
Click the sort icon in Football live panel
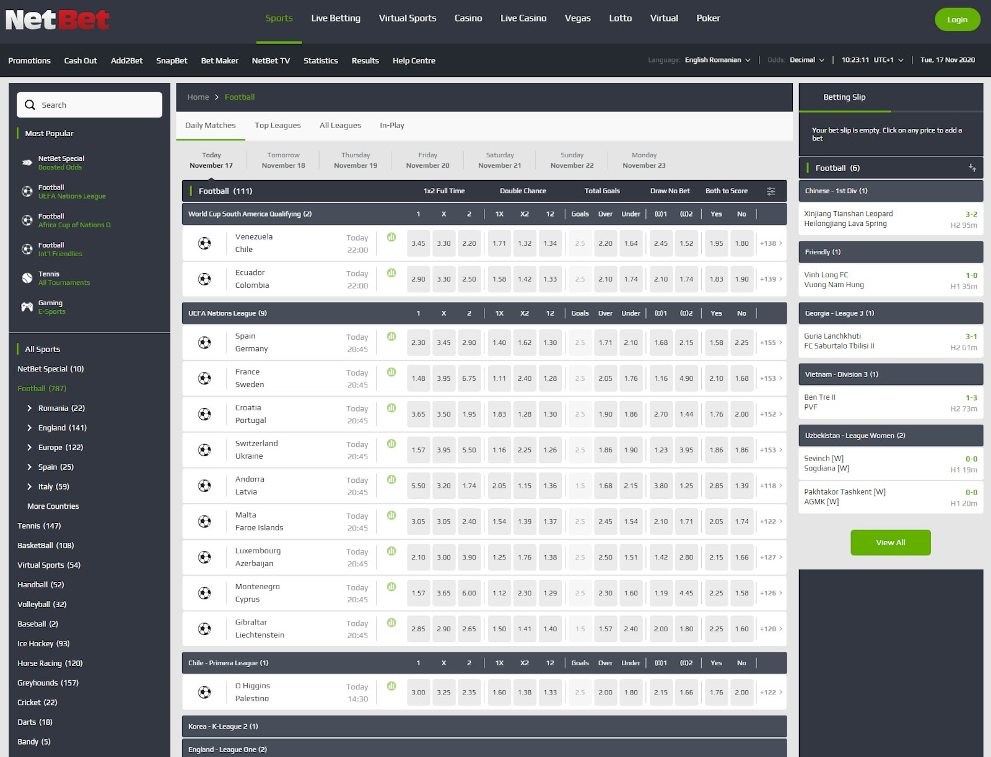pyautogui.click(x=972, y=168)
